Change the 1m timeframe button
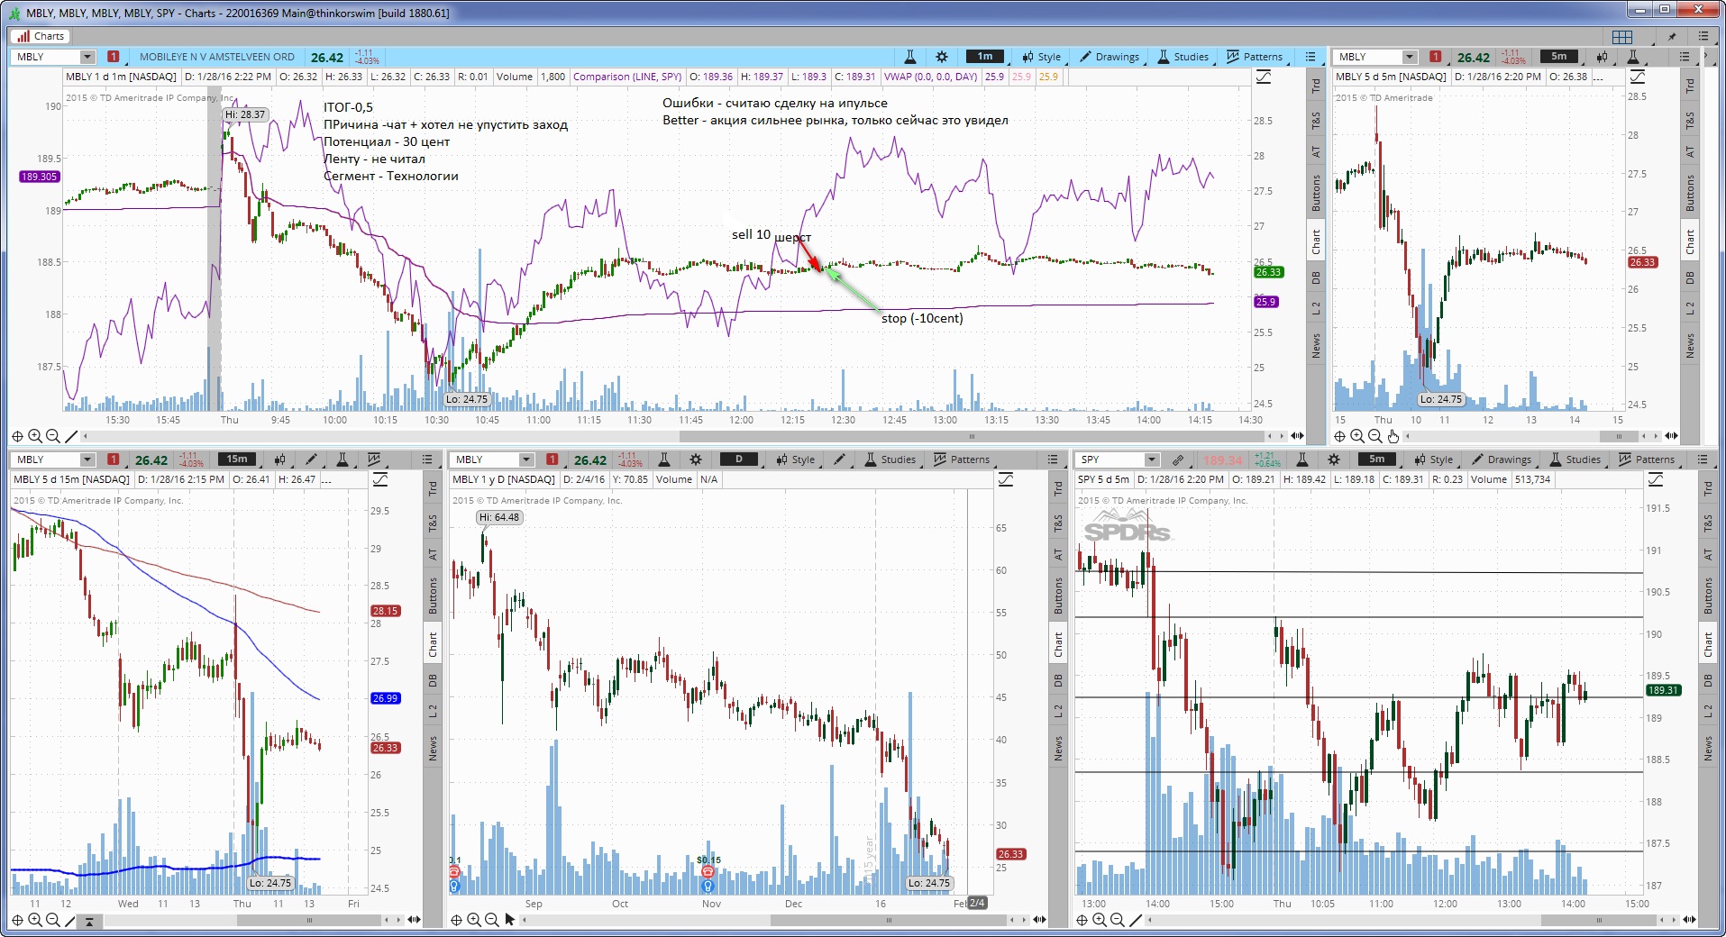Image resolution: width=1726 pixels, height=937 pixels. point(985,57)
